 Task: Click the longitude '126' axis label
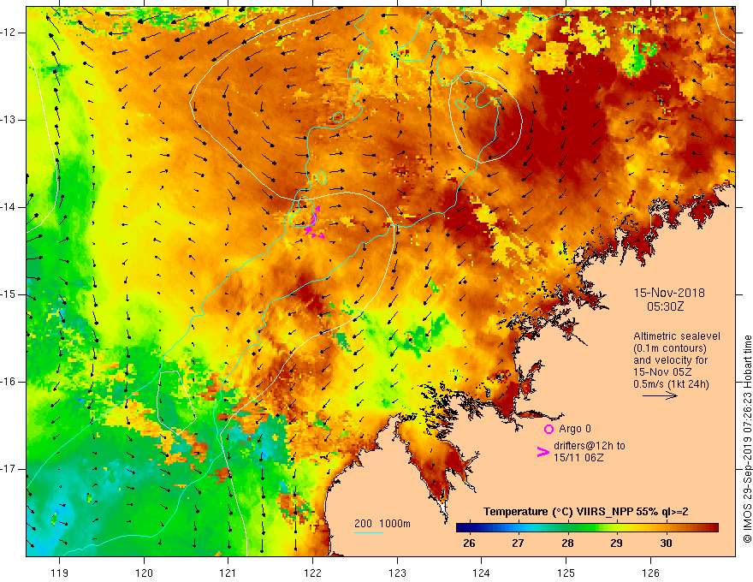pos(650,573)
